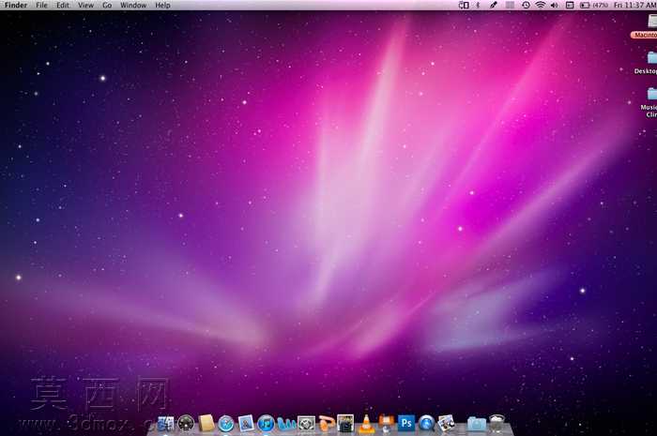Launch iTunes from the dock
Screen dimensions: 657x436
click(266, 424)
